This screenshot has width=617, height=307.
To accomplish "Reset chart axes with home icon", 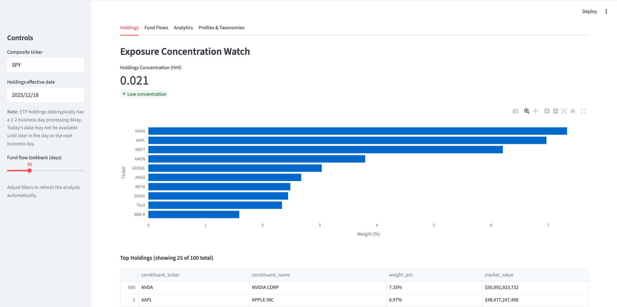I will pyautogui.click(x=573, y=111).
